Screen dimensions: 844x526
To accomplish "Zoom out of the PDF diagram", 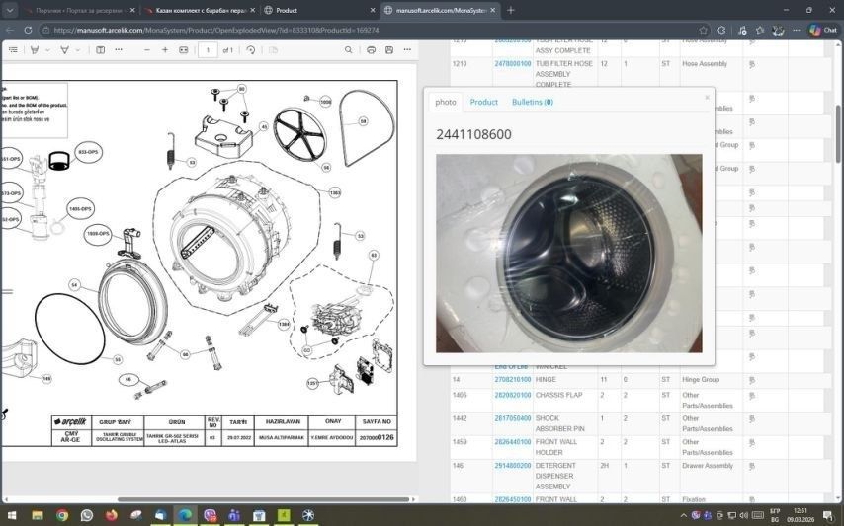I will point(147,50).
